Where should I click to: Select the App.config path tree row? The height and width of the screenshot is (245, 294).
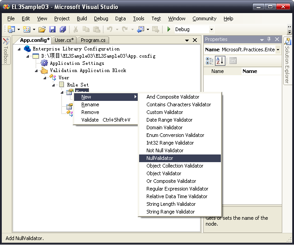[98, 56]
